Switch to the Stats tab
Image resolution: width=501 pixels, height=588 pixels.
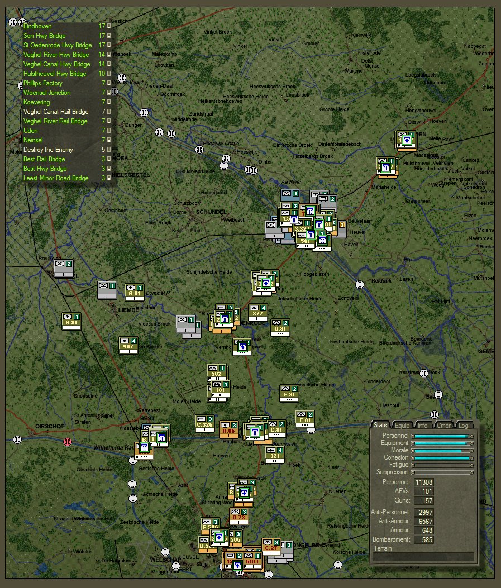380,425
